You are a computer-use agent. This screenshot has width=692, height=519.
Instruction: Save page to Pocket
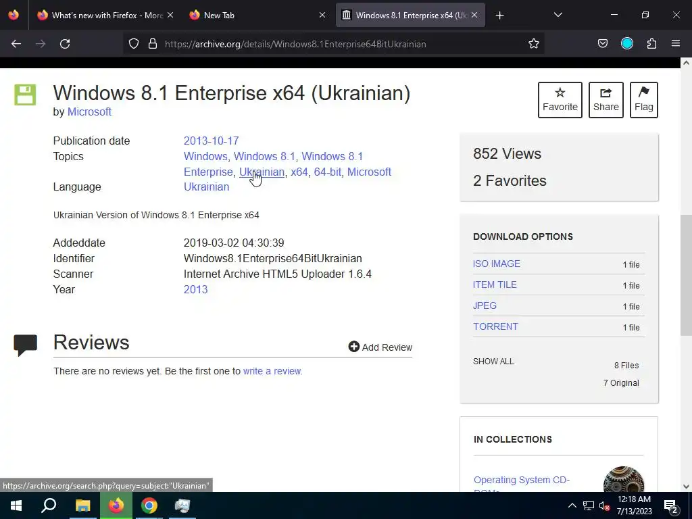click(x=602, y=44)
